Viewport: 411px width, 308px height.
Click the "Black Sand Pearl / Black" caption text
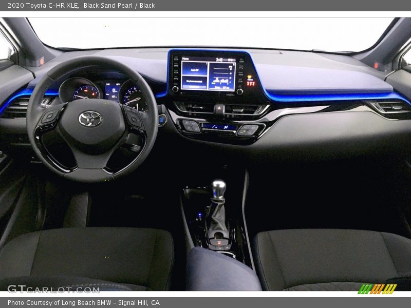119,6
